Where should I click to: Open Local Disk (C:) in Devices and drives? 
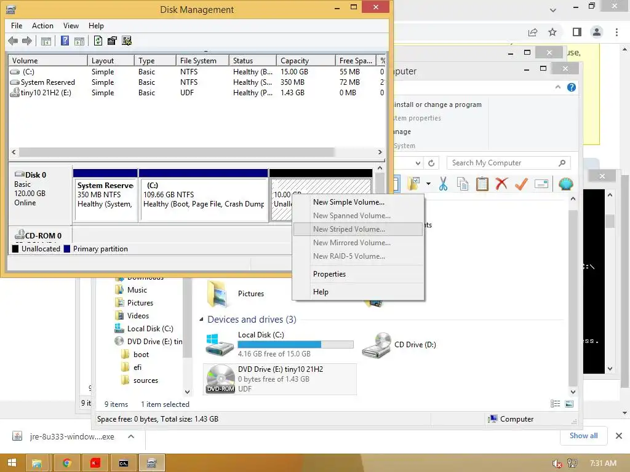coord(280,344)
